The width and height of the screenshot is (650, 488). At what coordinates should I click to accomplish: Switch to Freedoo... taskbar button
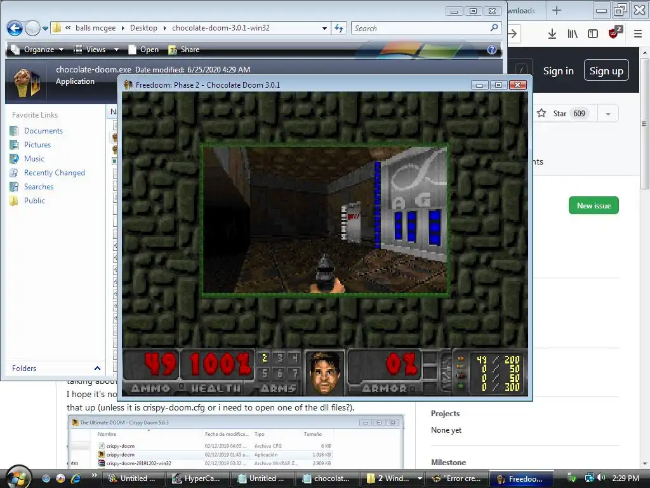point(522,478)
